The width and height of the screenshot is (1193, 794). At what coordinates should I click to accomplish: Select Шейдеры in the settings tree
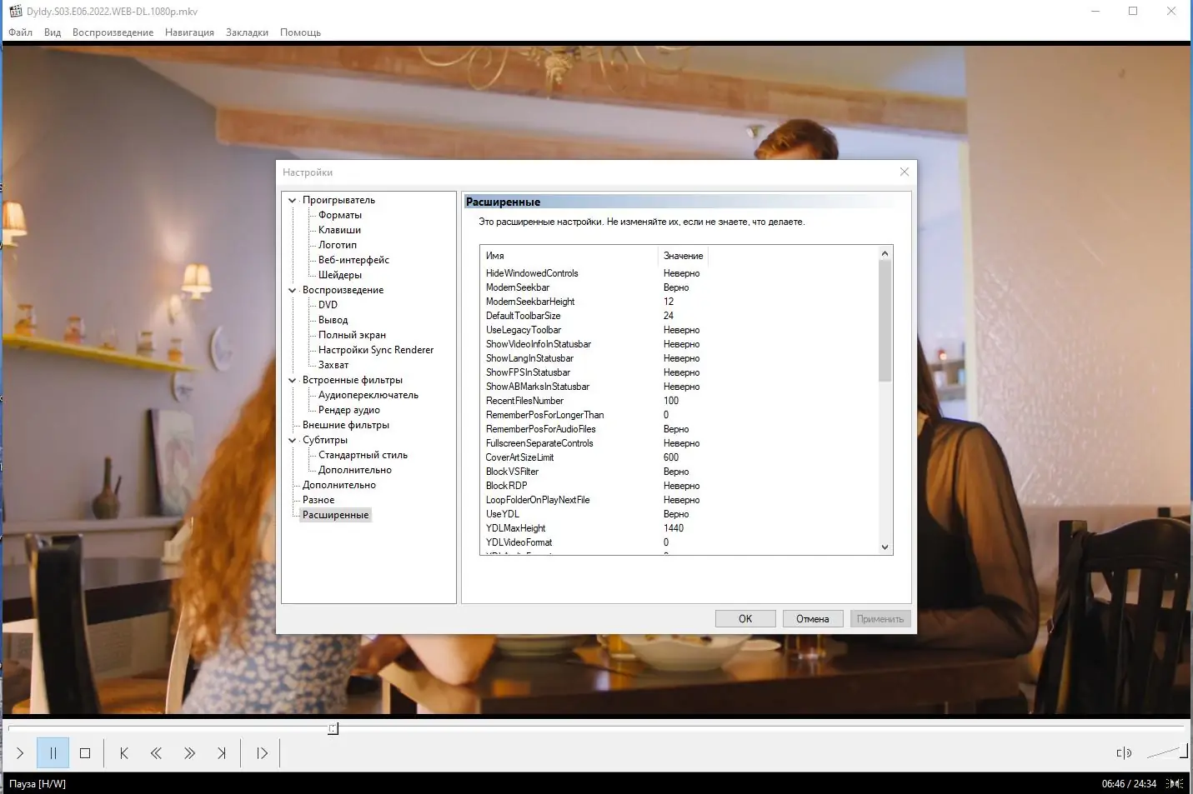[340, 275]
